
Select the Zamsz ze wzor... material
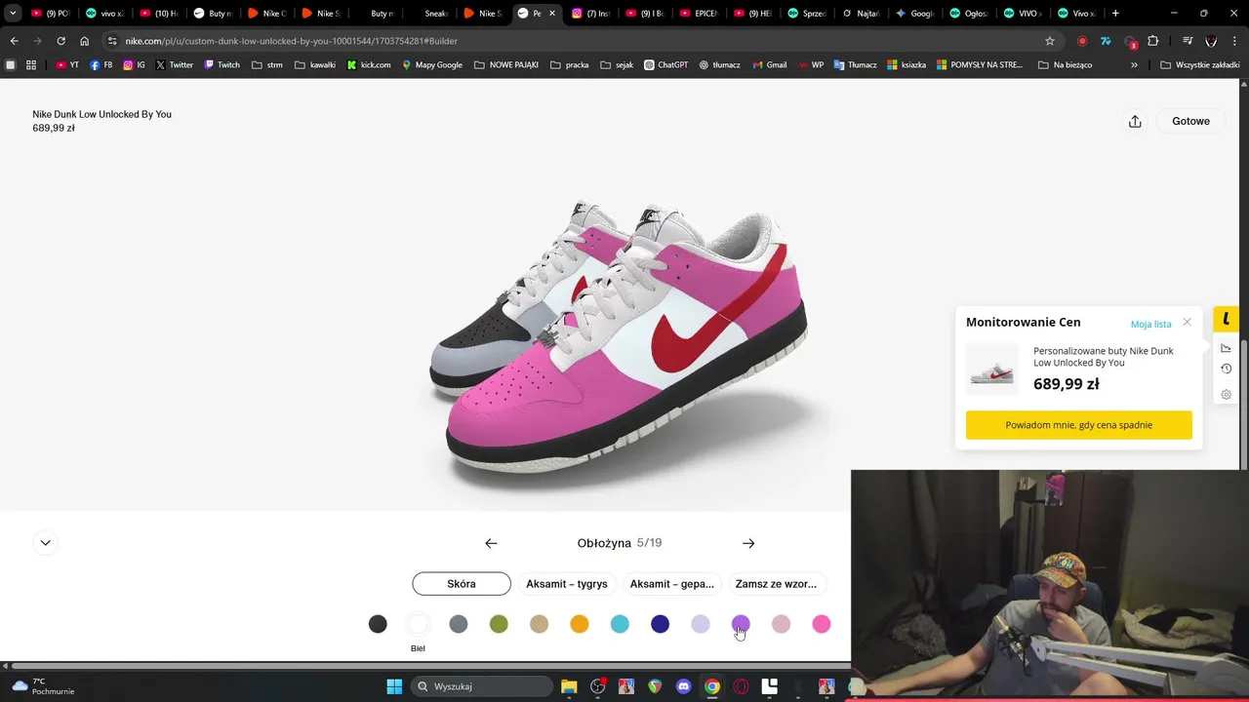[x=776, y=584]
